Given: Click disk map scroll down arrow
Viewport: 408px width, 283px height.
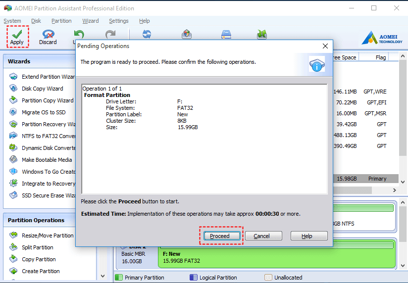Looking at the screenshot, I should coord(403,266).
